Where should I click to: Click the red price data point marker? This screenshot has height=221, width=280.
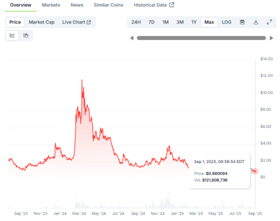(x=255, y=171)
